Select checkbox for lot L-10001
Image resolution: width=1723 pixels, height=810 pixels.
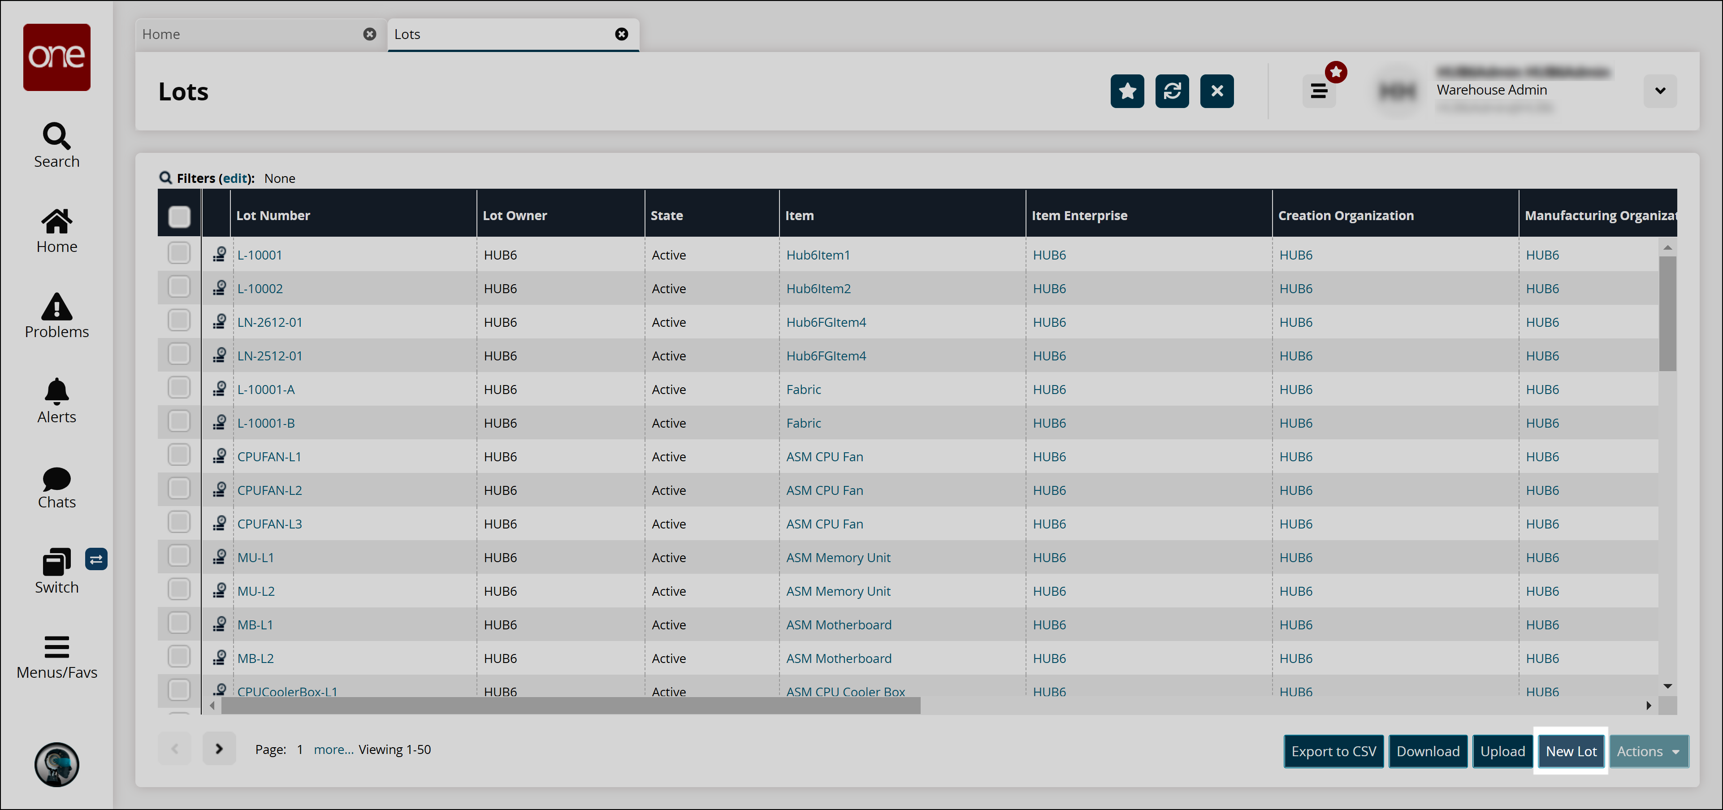click(x=179, y=254)
